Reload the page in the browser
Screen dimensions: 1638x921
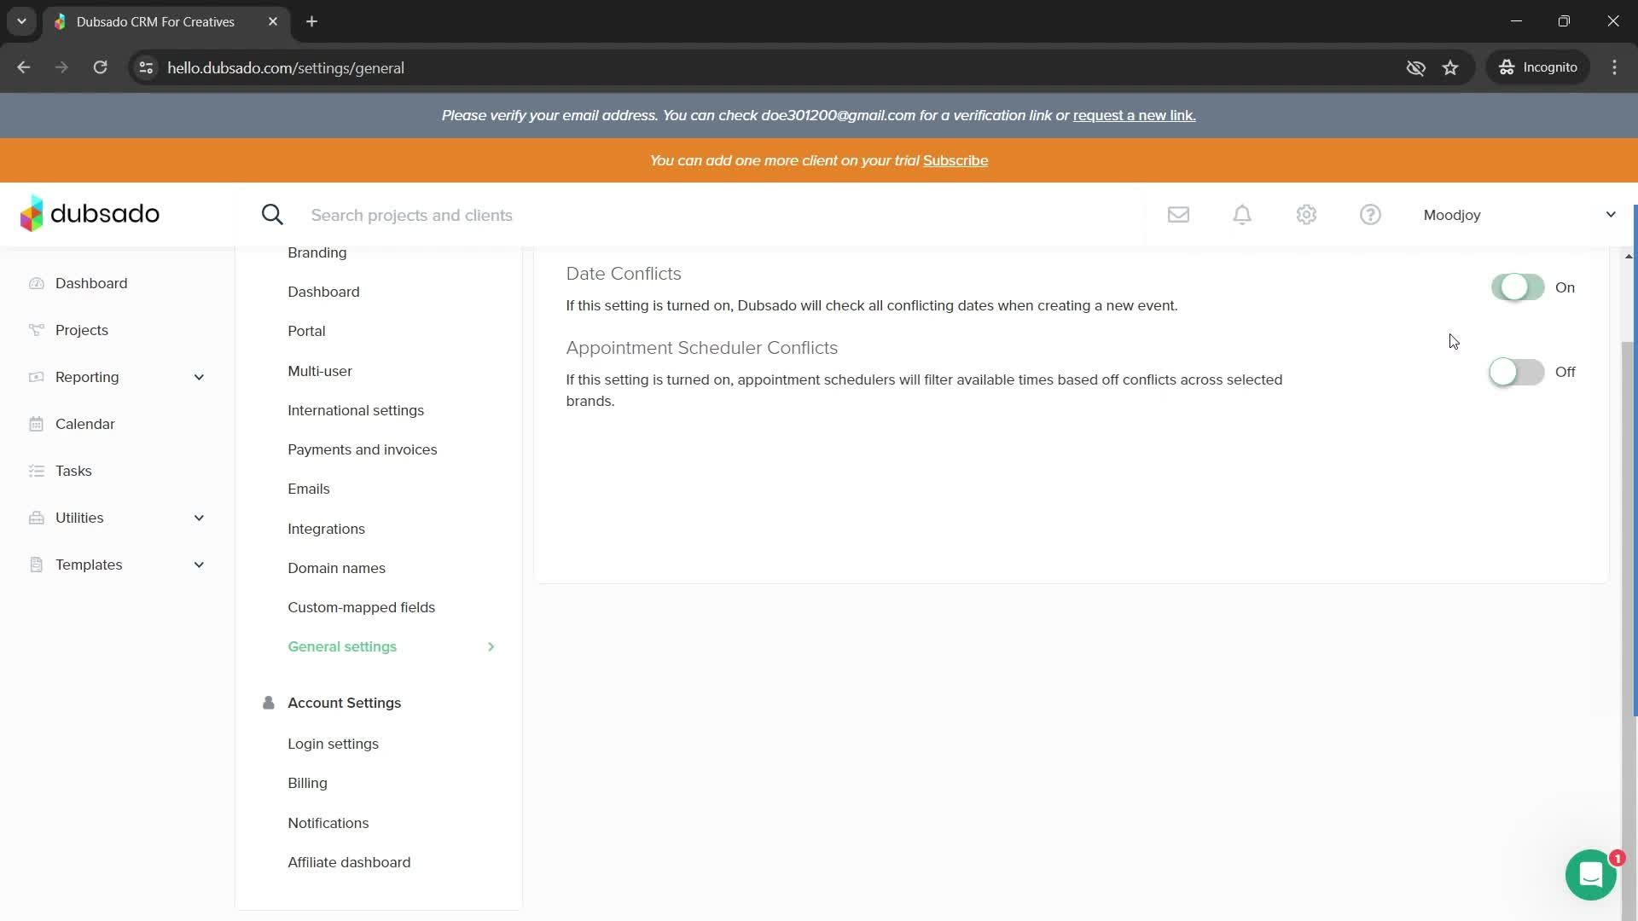tap(100, 67)
